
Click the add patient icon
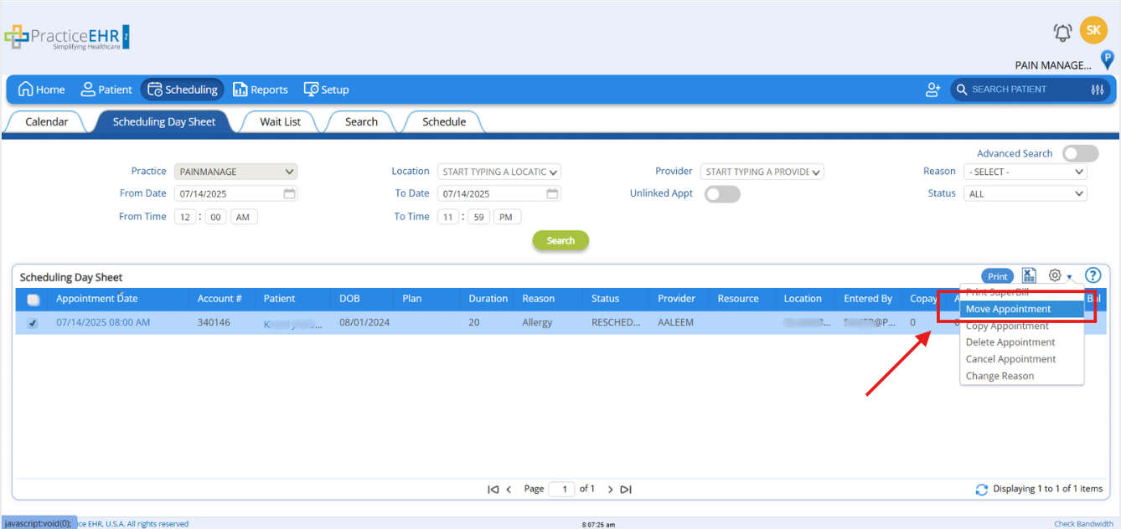(932, 90)
